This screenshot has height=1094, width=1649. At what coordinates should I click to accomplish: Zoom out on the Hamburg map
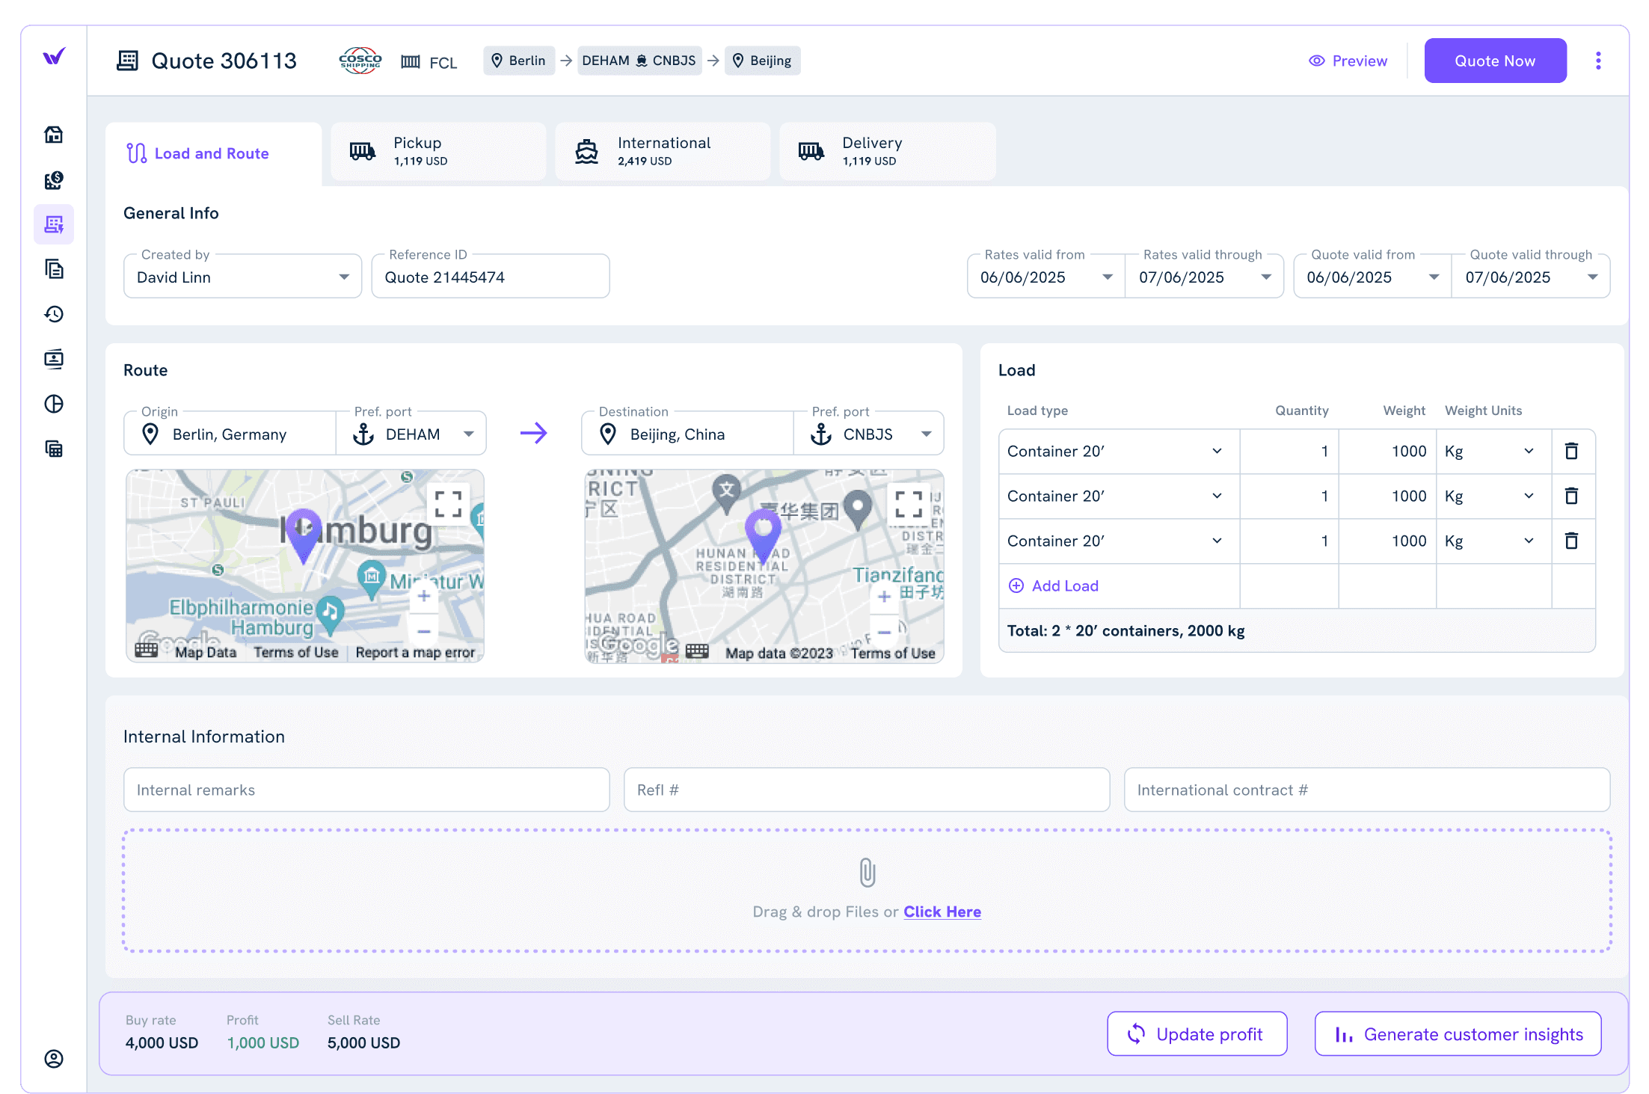(x=423, y=632)
